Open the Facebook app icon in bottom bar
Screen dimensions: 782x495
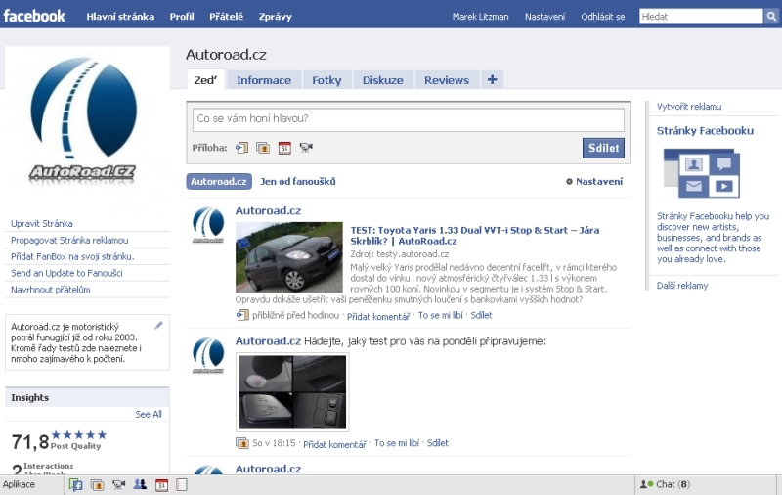75,484
